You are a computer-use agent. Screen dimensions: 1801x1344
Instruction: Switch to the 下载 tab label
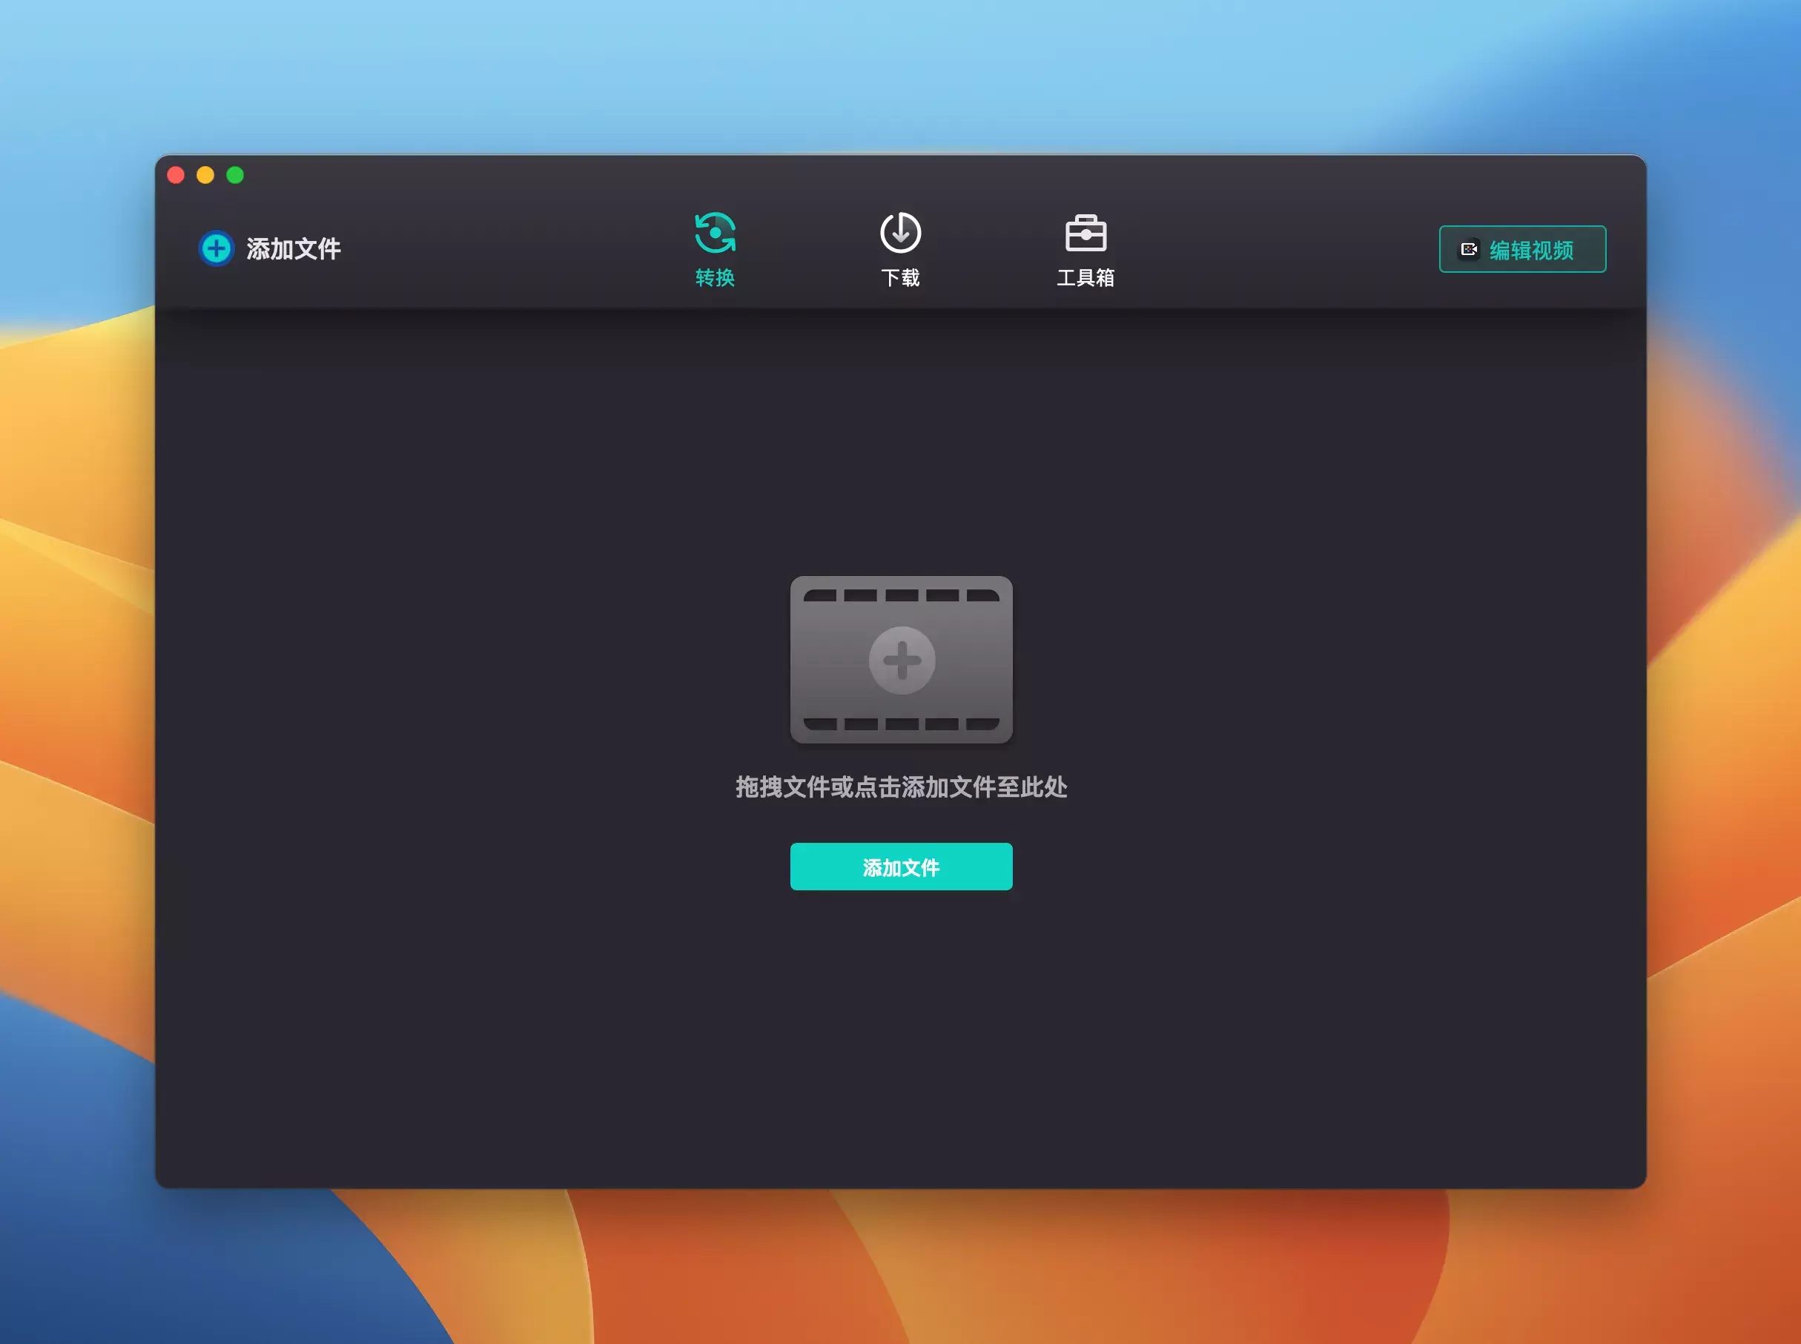900,278
